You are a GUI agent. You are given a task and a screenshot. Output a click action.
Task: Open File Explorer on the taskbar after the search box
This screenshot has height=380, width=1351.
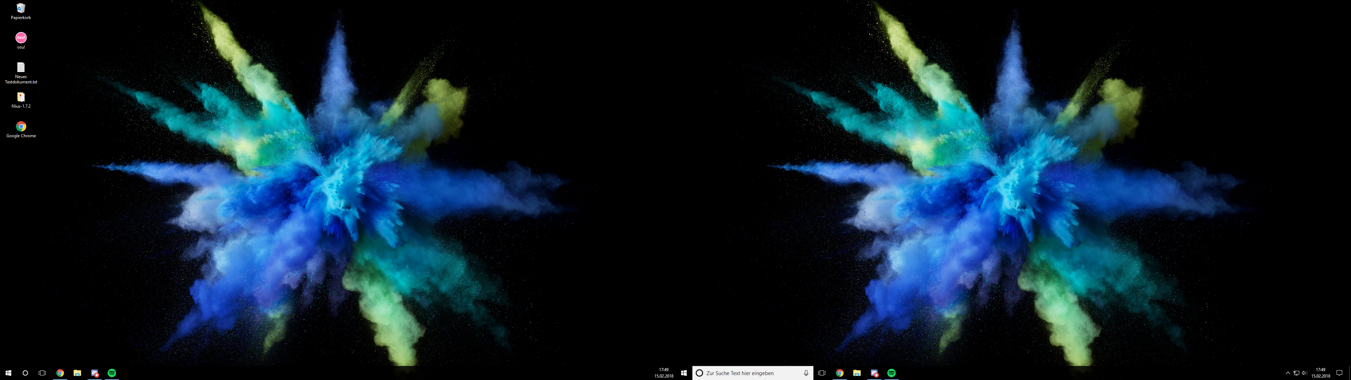pos(857,373)
